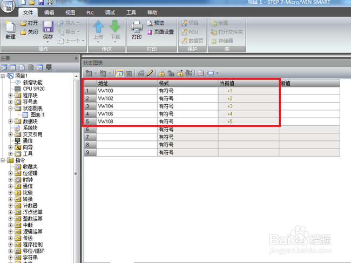Viewport: 351px width, 263px height.
Task: Toggle chart status continuous monitoring button
Action: point(120,73)
